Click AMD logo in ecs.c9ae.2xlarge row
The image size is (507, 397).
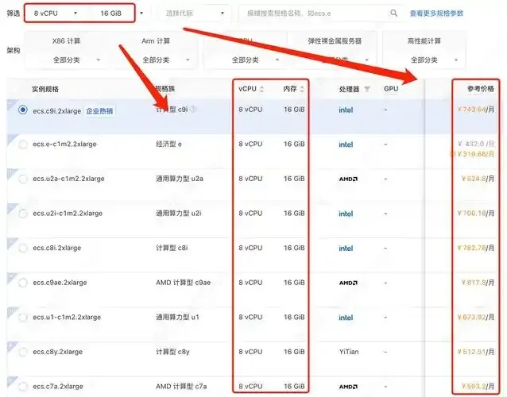click(x=348, y=283)
